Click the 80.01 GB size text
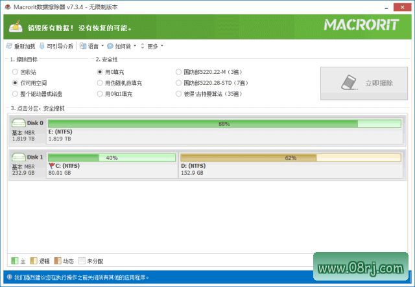 point(60,173)
